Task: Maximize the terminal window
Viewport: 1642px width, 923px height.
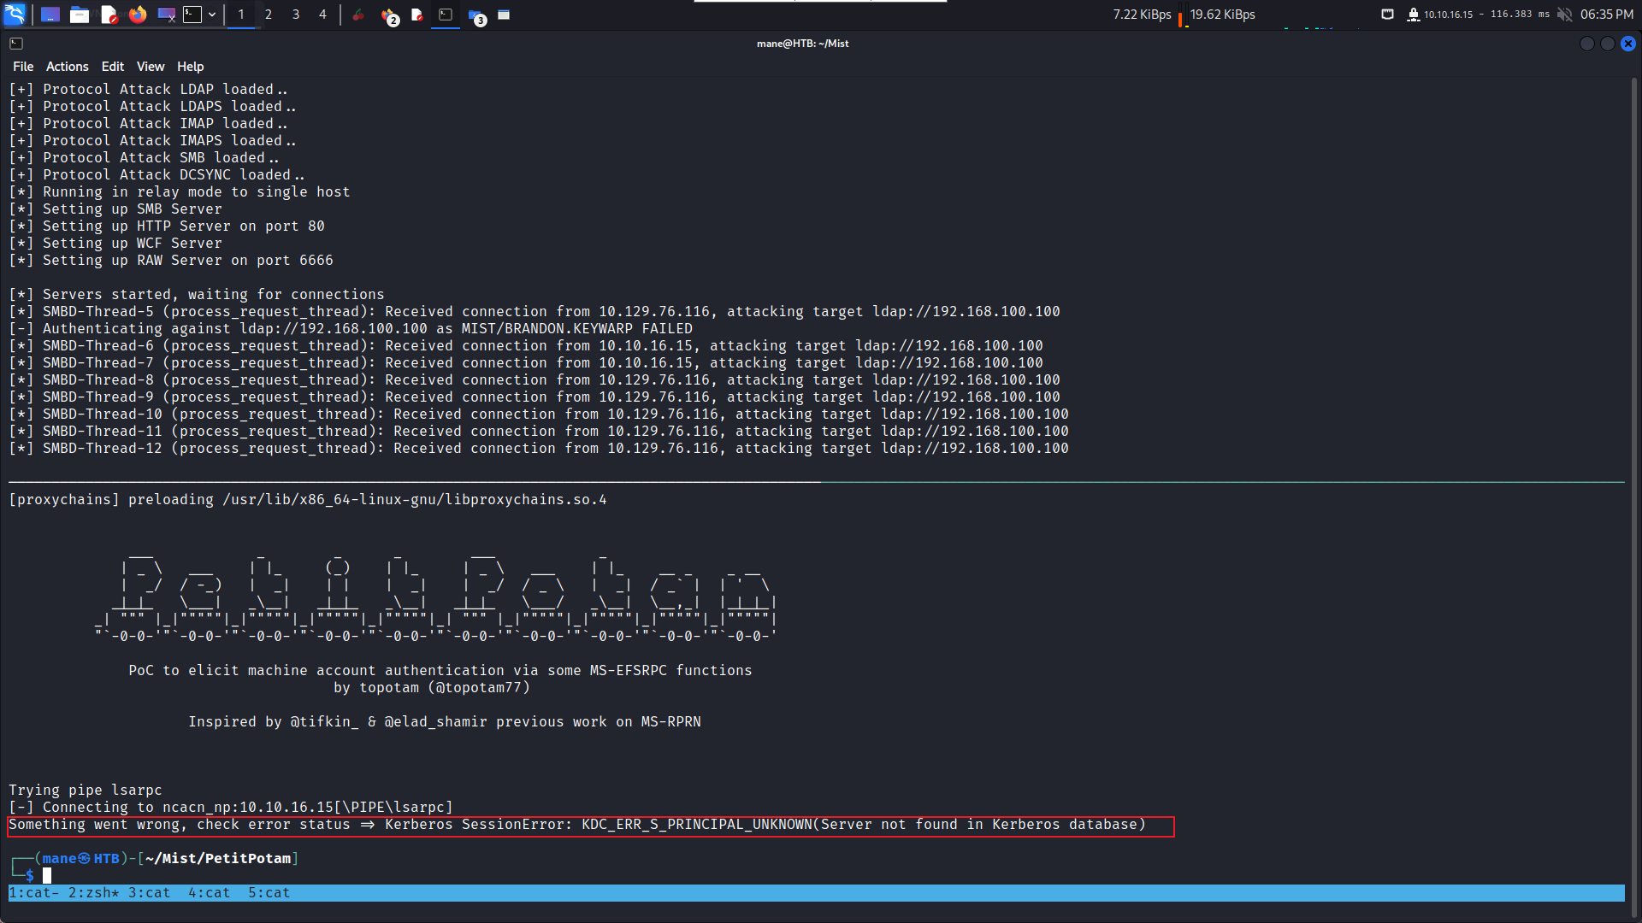Action: pyautogui.click(x=1608, y=44)
